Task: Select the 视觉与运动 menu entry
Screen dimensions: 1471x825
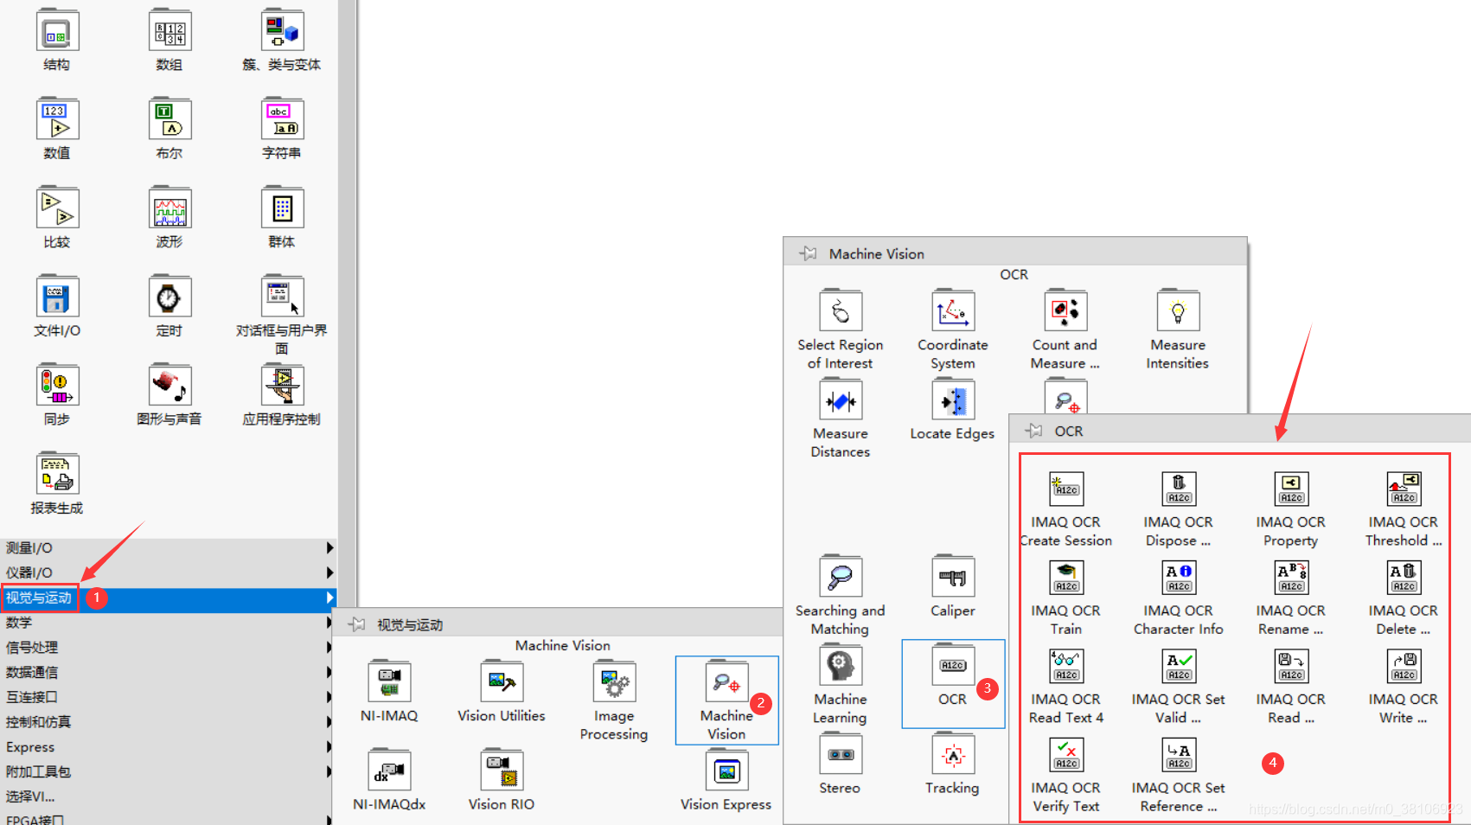Action: 39,598
